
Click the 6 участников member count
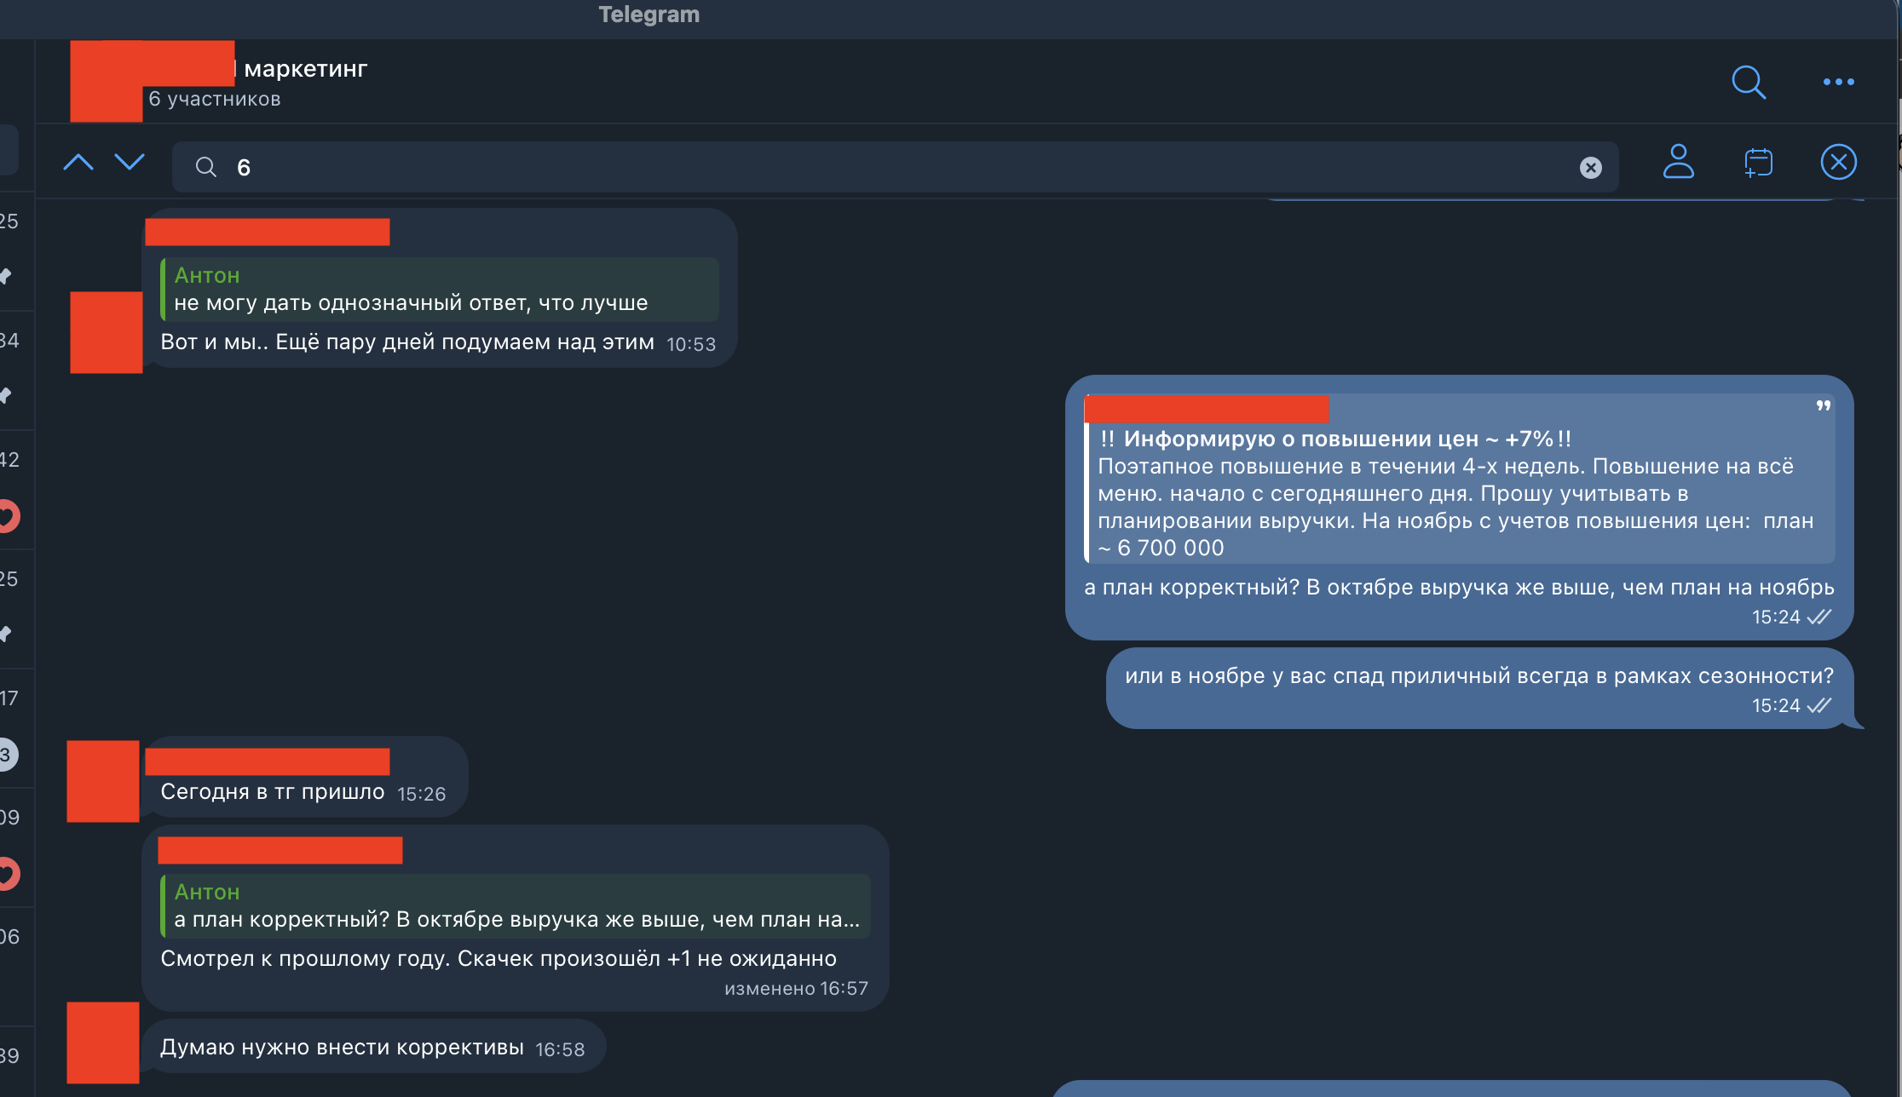215,99
